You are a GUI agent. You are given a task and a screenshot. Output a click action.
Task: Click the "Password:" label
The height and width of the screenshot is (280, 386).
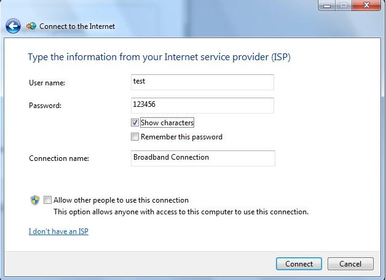45,106
